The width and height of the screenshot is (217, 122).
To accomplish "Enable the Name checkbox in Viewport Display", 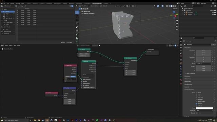I will (197, 93).
